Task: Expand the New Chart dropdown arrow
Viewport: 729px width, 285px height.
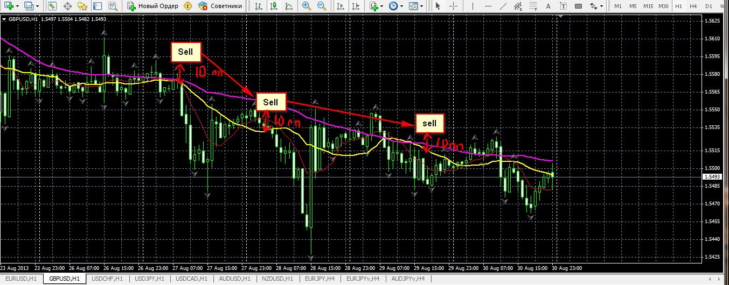Action: [x=17, y=6]
